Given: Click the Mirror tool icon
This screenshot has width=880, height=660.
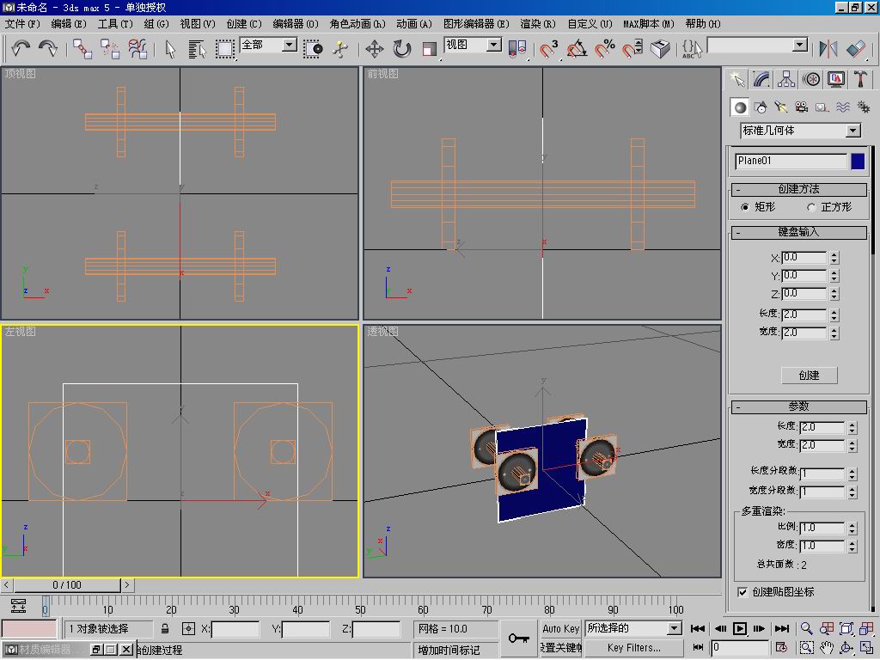Looking at the screenshot, I should pos(828,49).
